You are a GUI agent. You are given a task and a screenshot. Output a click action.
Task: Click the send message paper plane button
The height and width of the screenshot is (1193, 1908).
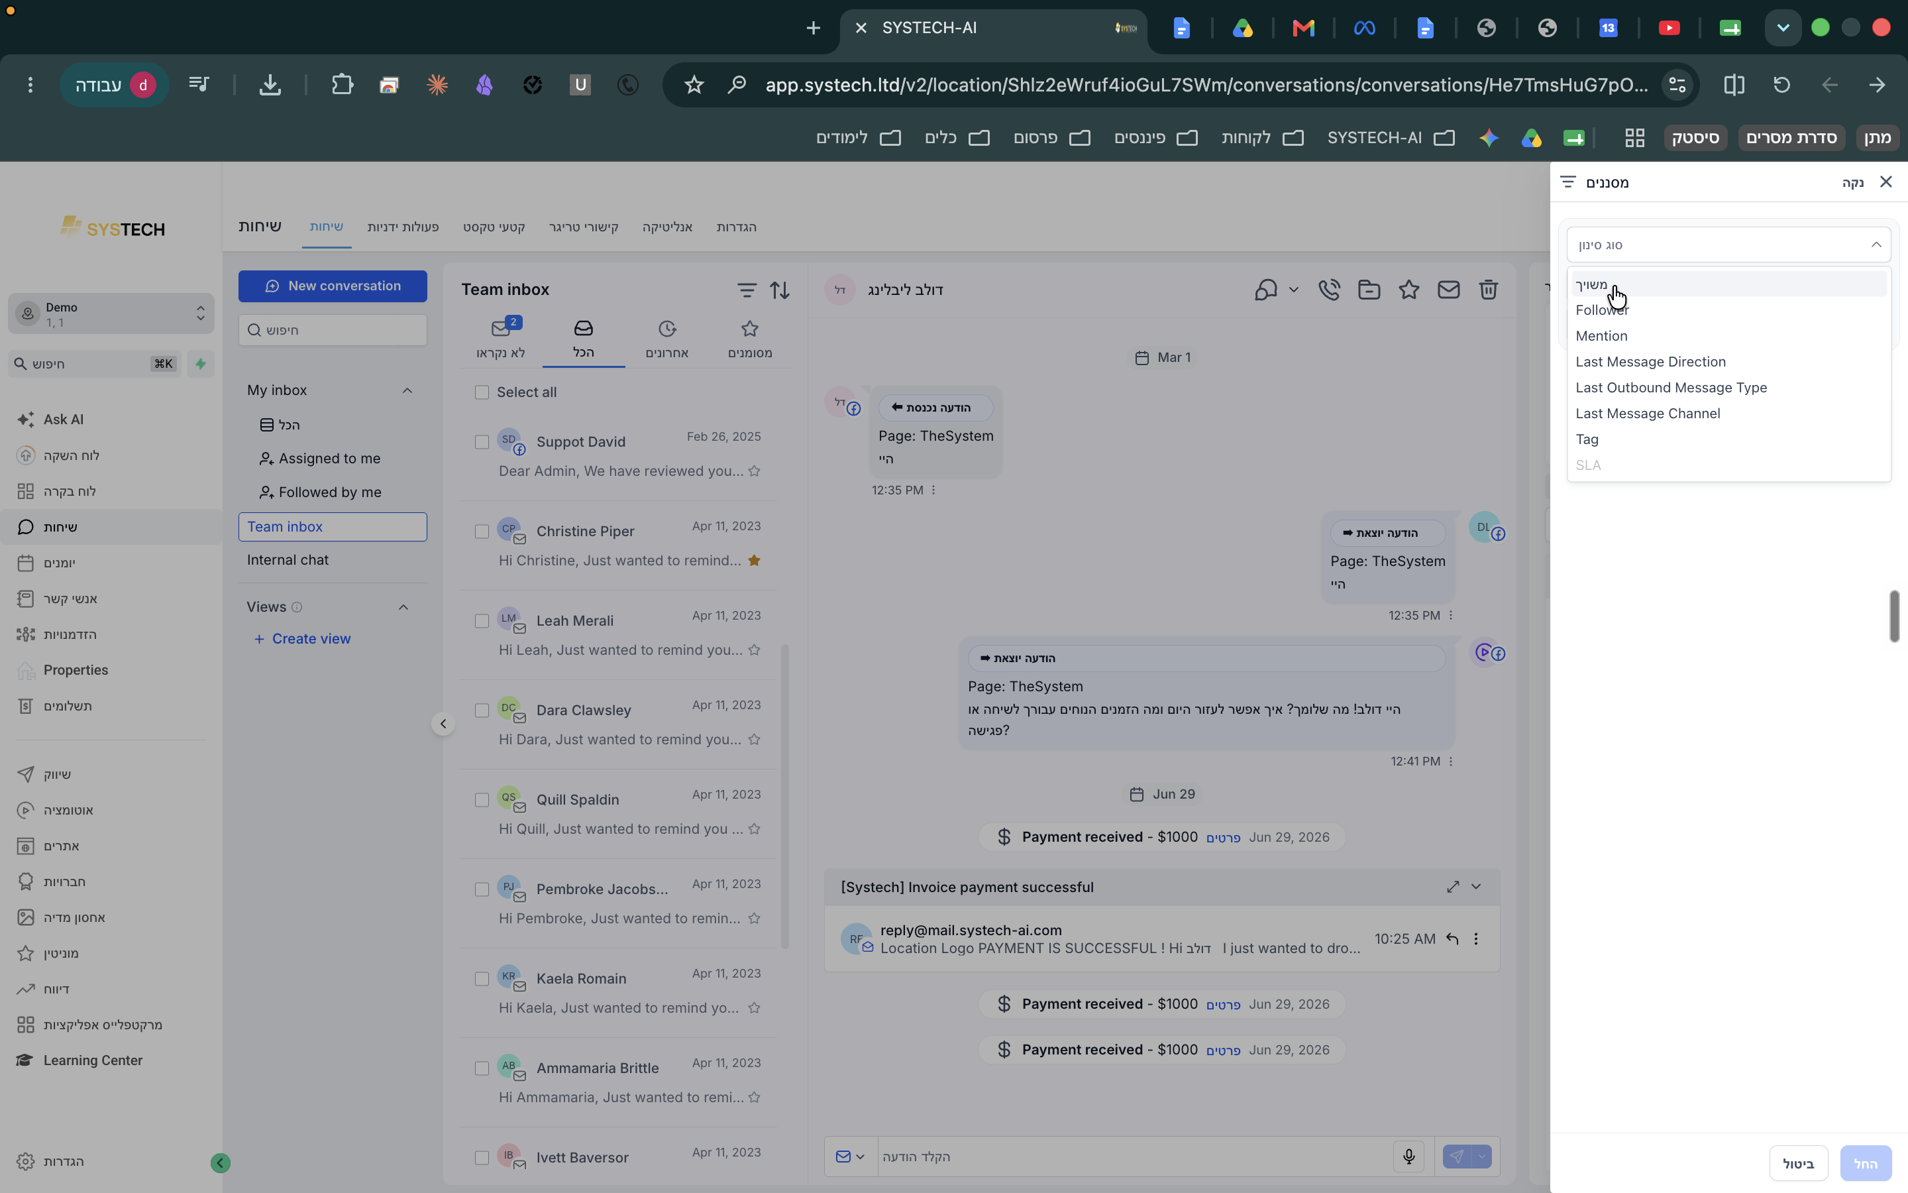tap(1456, 1157)
